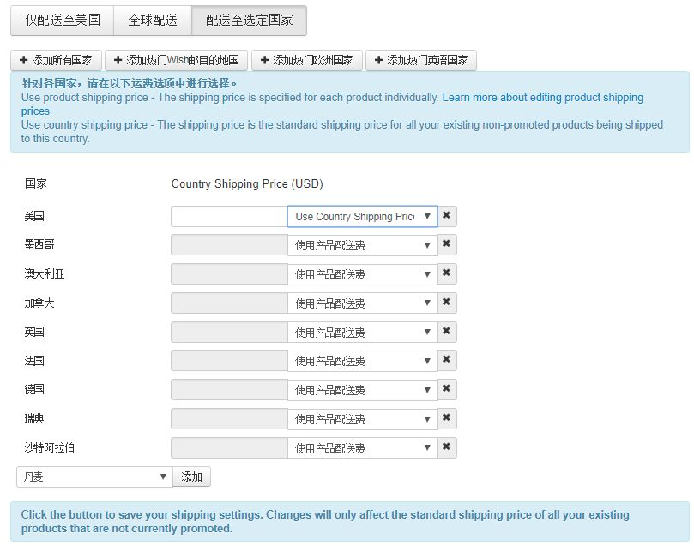The width and height of the screenshot is (694, 546).
Task: Switch to the 仅配送至美国 tab
Action: [63, 20]
